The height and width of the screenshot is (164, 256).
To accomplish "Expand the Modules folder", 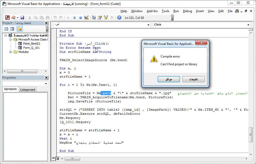I will (x=10, y=52).
